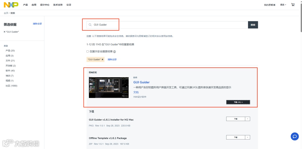Filter by 培训 (7) category
This screenshot has width=302, height=149.
point(10,76)
